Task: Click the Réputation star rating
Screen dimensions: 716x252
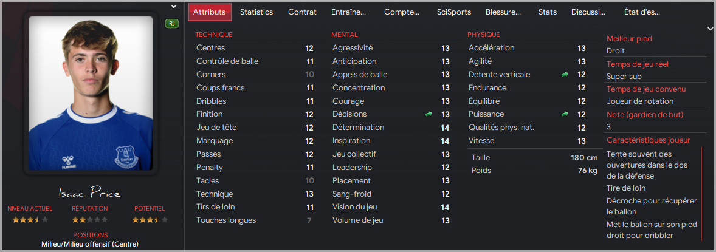Action: (x=90, y=220)
